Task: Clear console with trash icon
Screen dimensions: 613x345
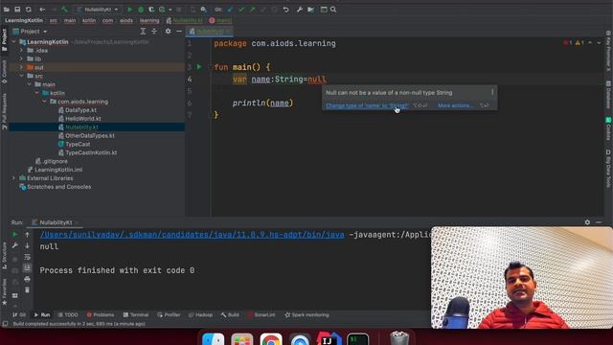Action: 27,289
